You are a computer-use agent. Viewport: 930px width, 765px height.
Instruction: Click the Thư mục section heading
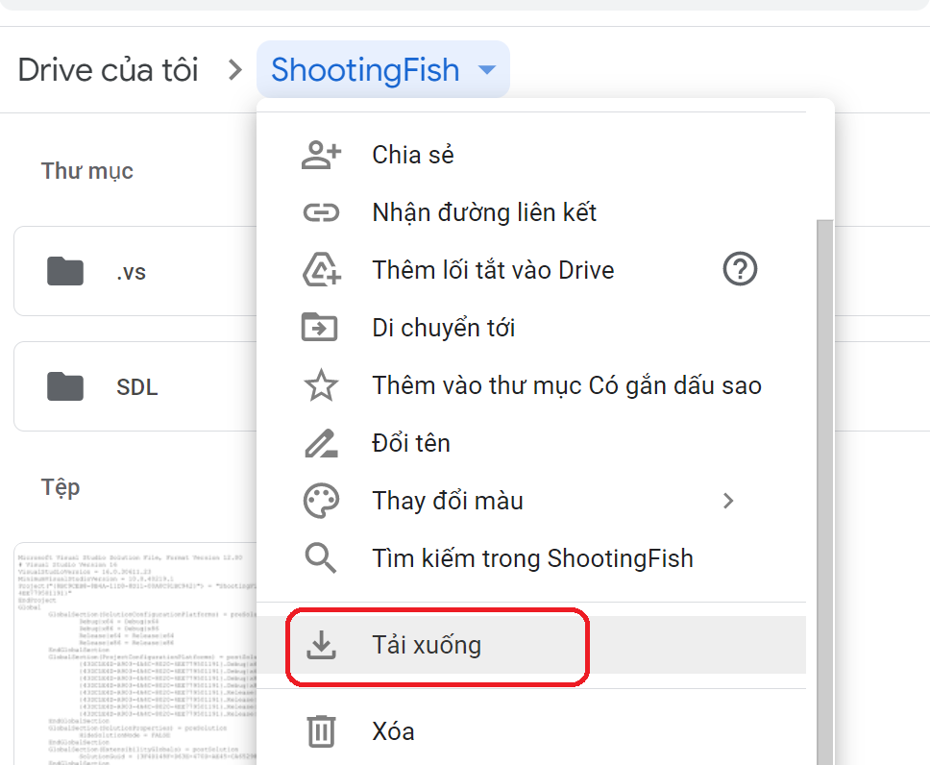tap(87, 171)
